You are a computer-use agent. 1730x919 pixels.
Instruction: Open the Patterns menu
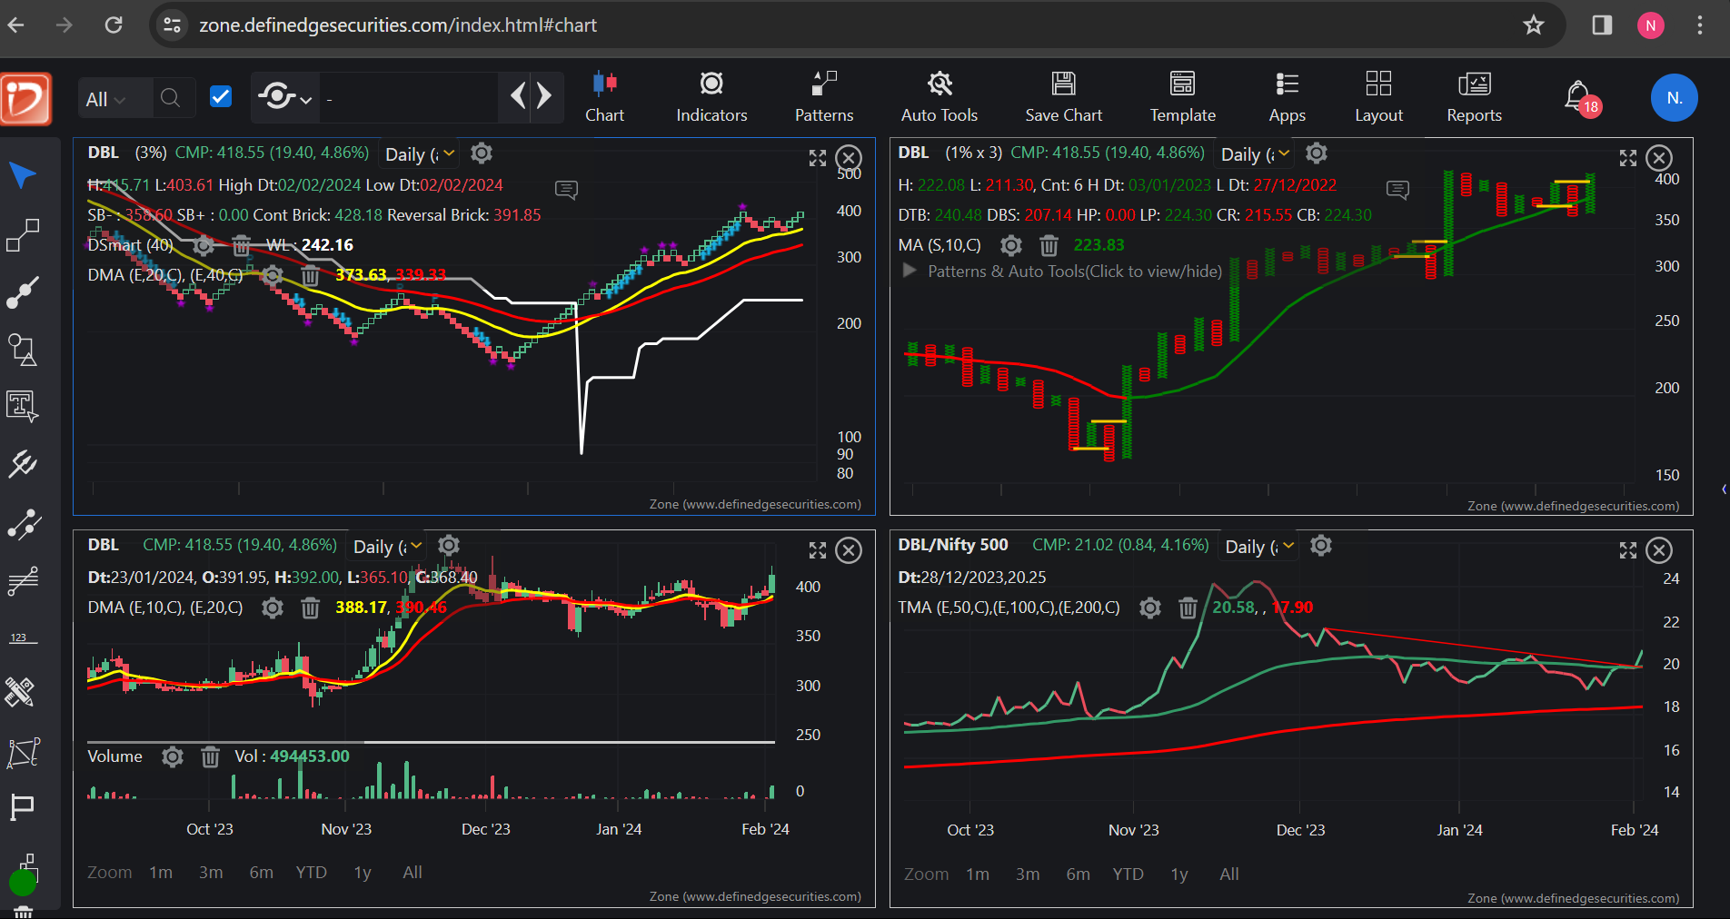pyautogui.click(x=824, y=97)
